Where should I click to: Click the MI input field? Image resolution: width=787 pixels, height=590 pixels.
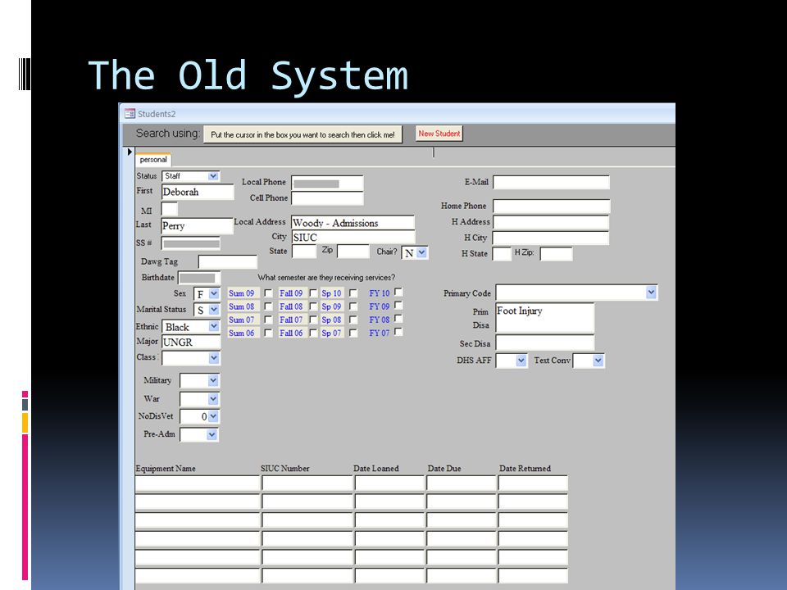(169, 209)
